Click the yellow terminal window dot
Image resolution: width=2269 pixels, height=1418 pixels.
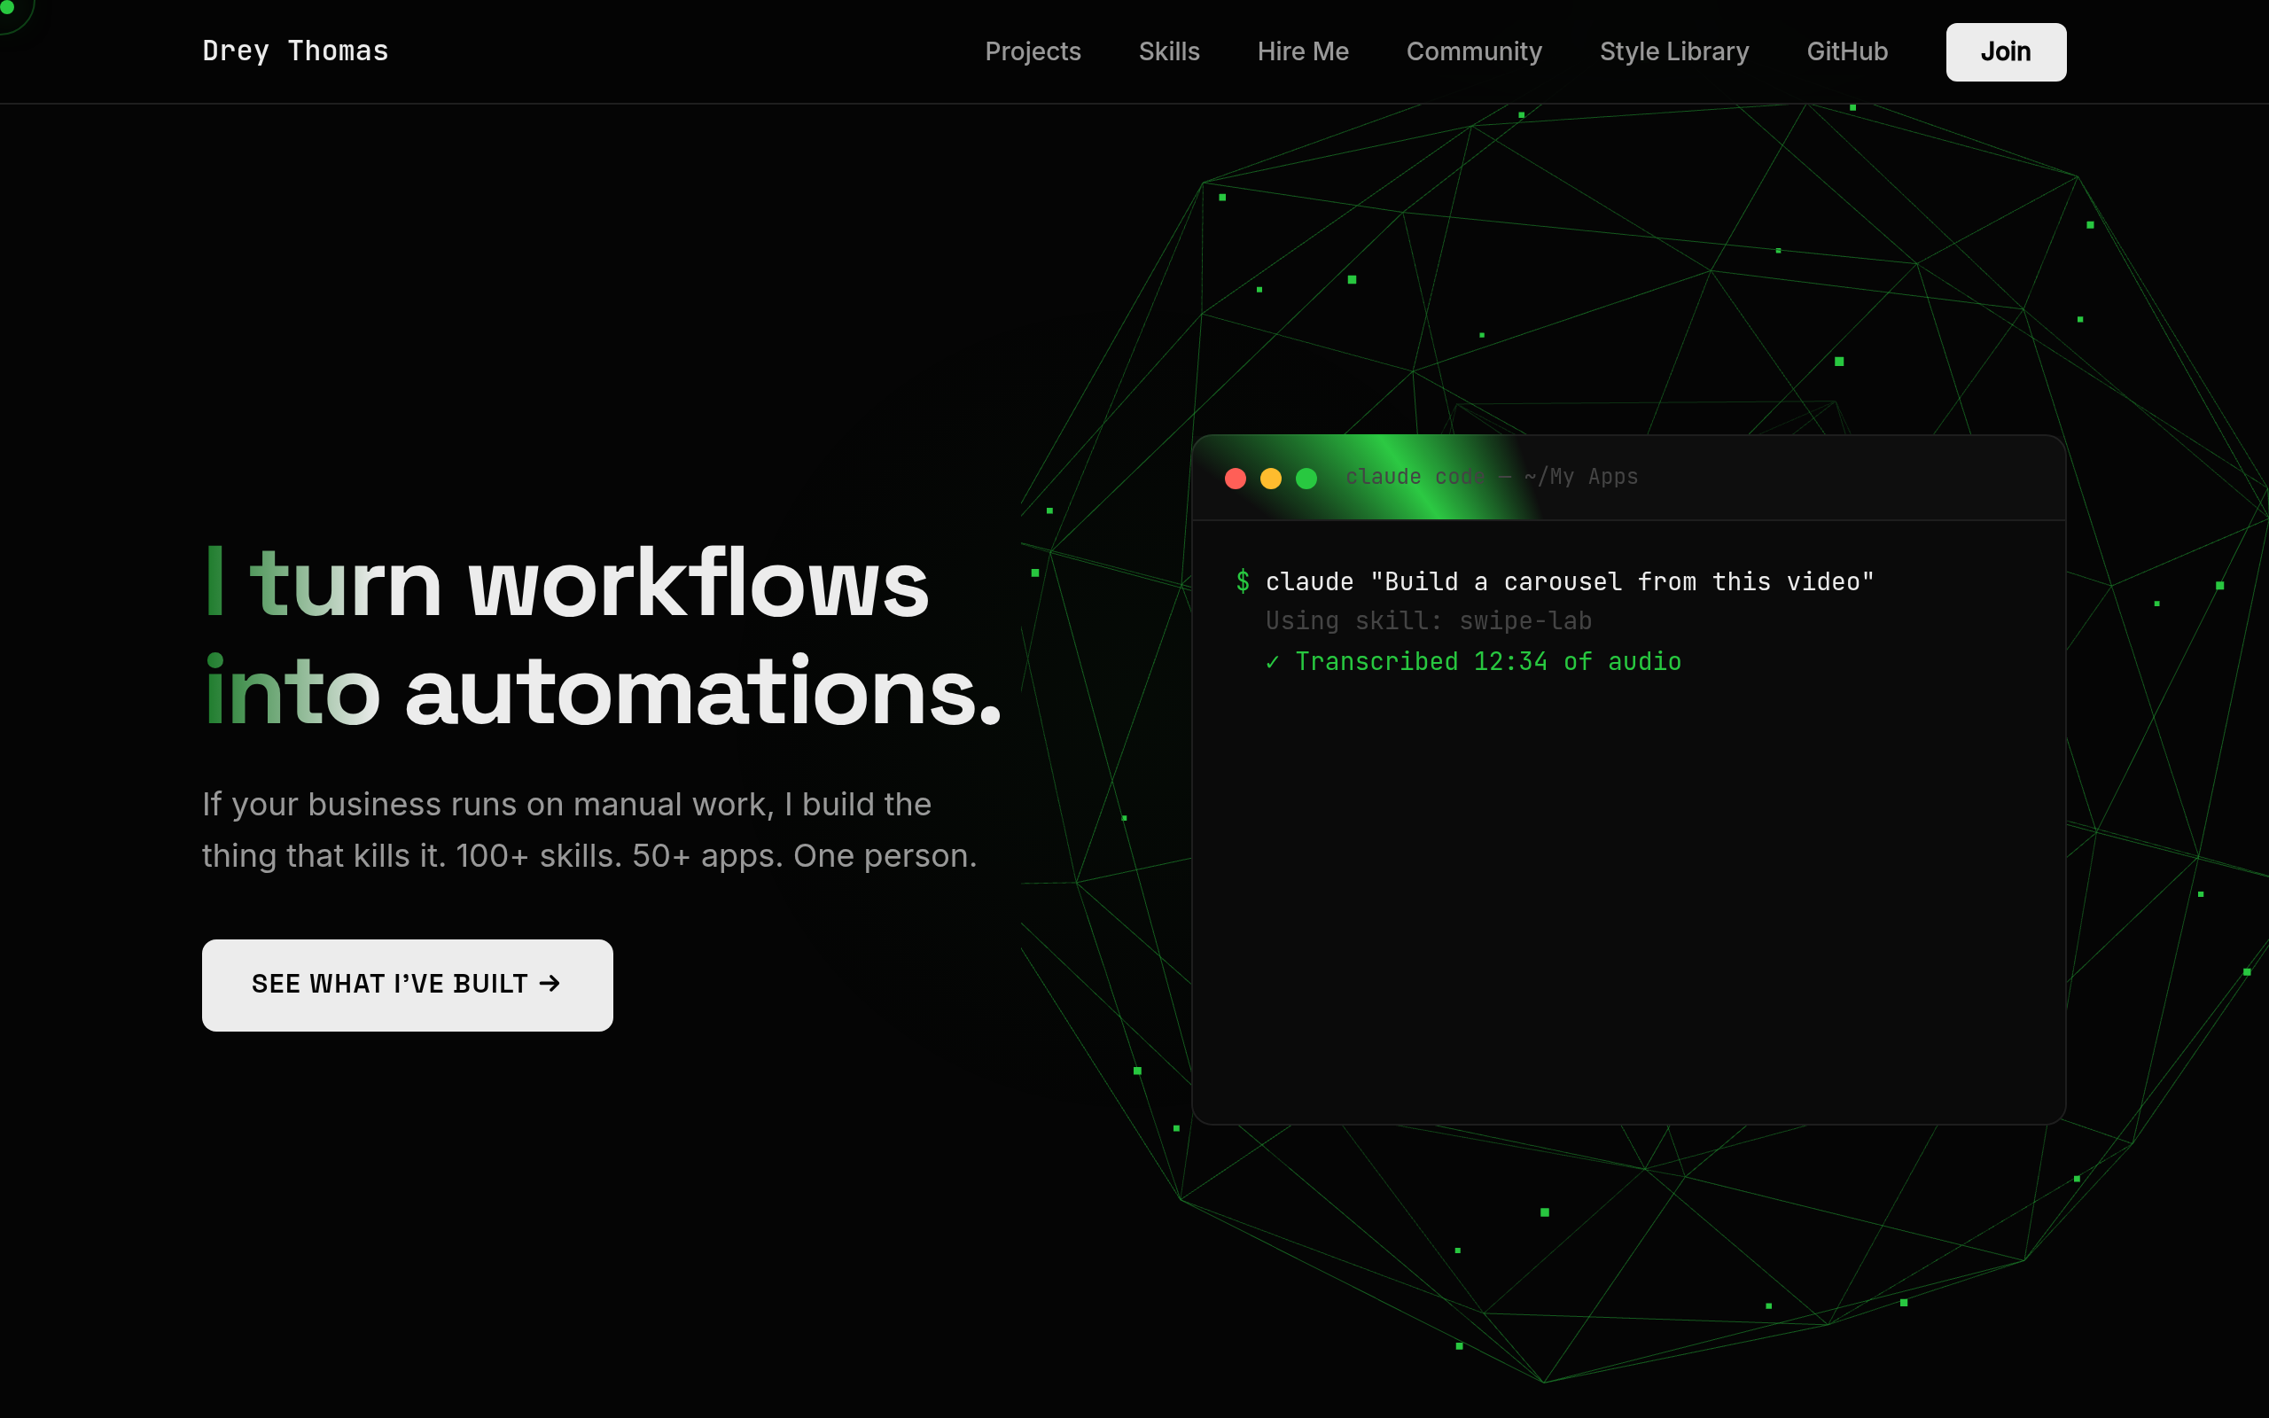click(x=1270, y=479)
